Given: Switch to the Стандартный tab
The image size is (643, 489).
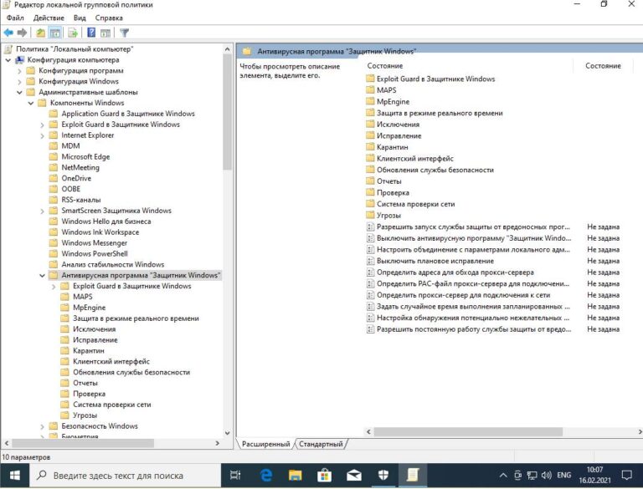Looking at the screenshot, I should pos(321,444).
